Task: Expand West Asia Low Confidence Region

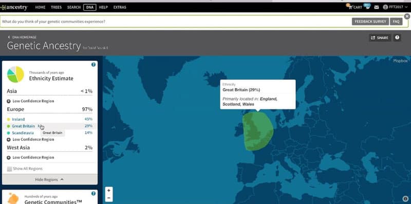Action: coord(30,157)
